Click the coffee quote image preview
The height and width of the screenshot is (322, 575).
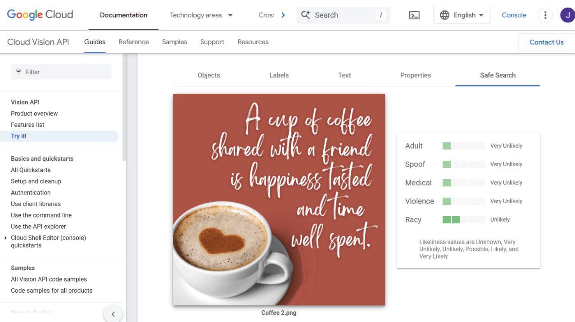pyautogui.click(x=279, y=200)
